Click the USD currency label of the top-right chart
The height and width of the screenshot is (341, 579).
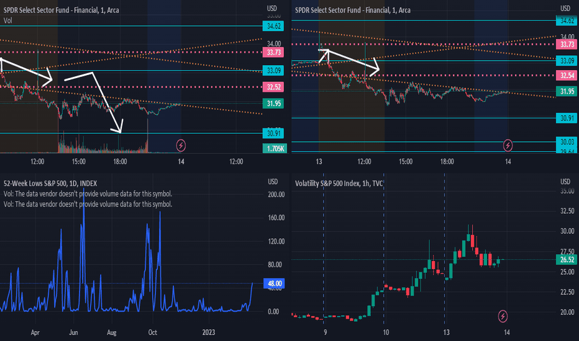565,8
